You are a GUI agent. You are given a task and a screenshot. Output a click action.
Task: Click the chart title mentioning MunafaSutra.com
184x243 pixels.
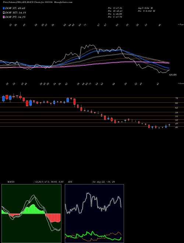38,2
